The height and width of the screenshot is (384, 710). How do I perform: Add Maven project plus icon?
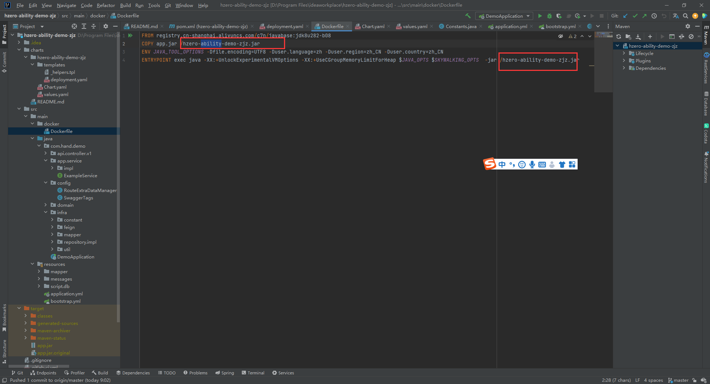click(650, 37)
